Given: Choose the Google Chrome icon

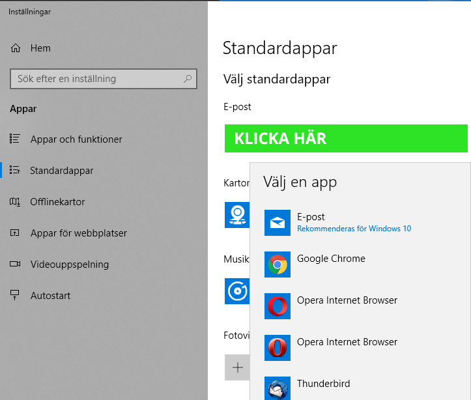Looking at the screenshot, I should click(278, 264).
